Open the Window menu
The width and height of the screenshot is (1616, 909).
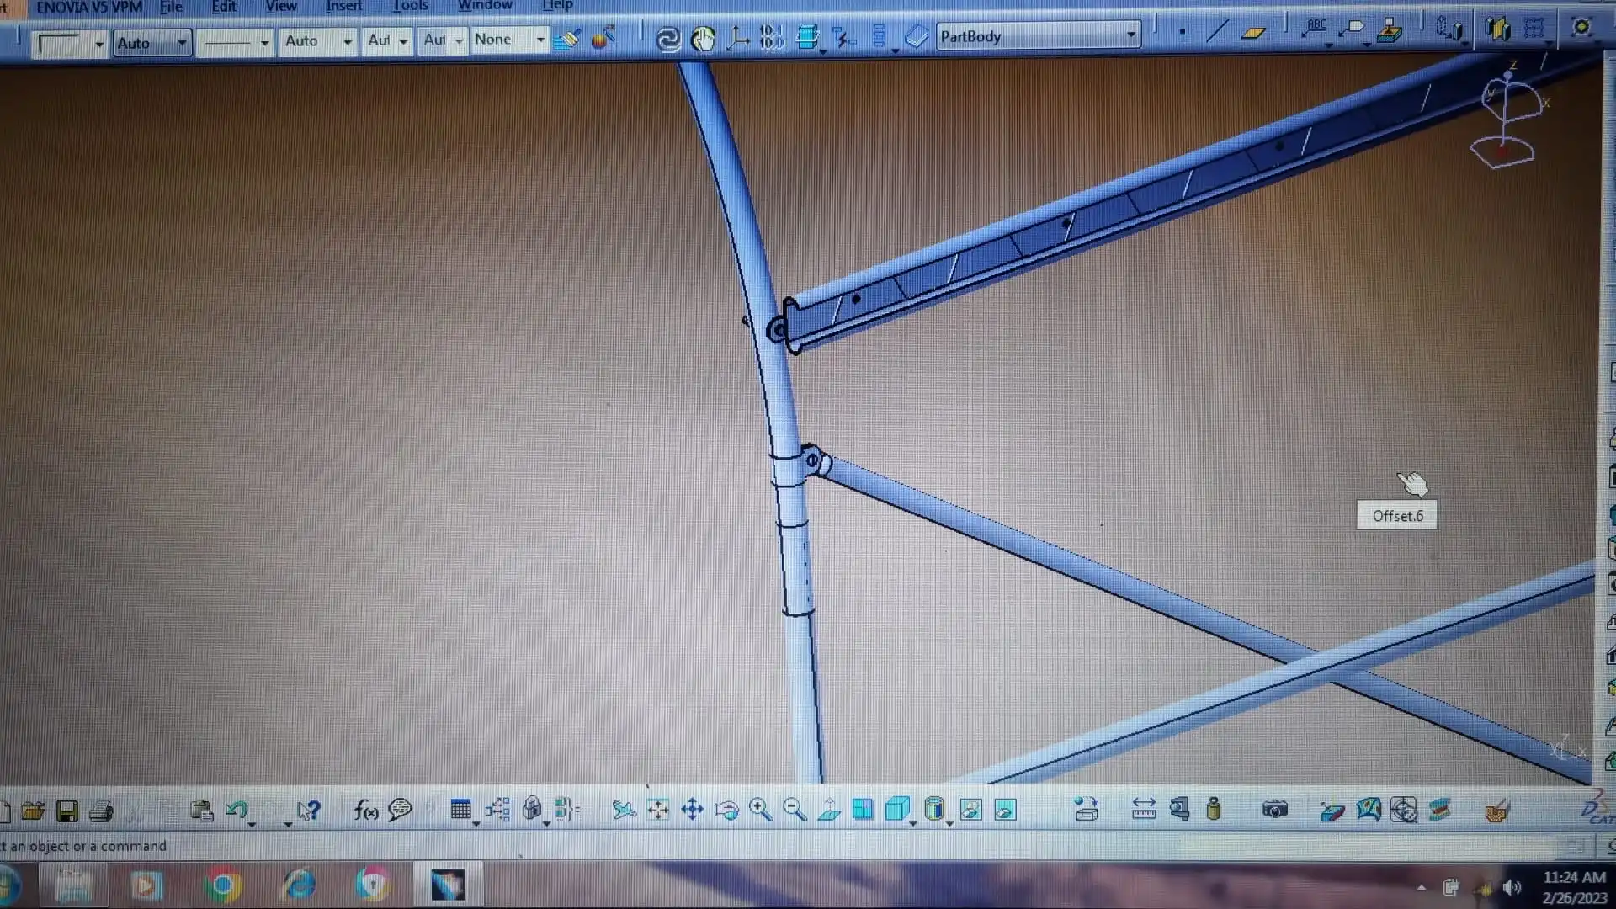[x=484, y=5]
